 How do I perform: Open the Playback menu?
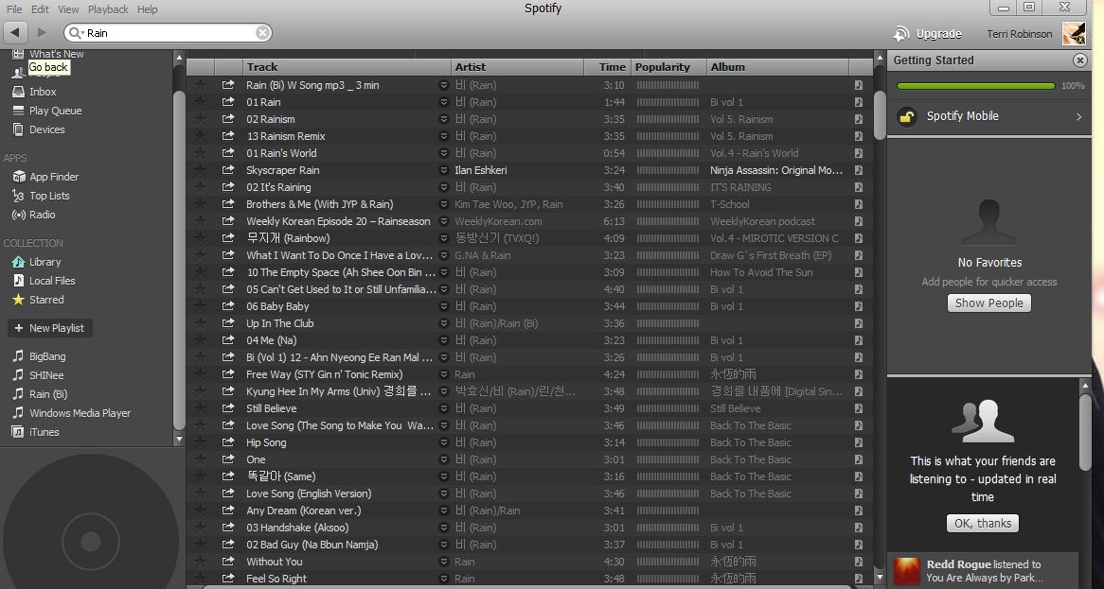coord(108,9)
